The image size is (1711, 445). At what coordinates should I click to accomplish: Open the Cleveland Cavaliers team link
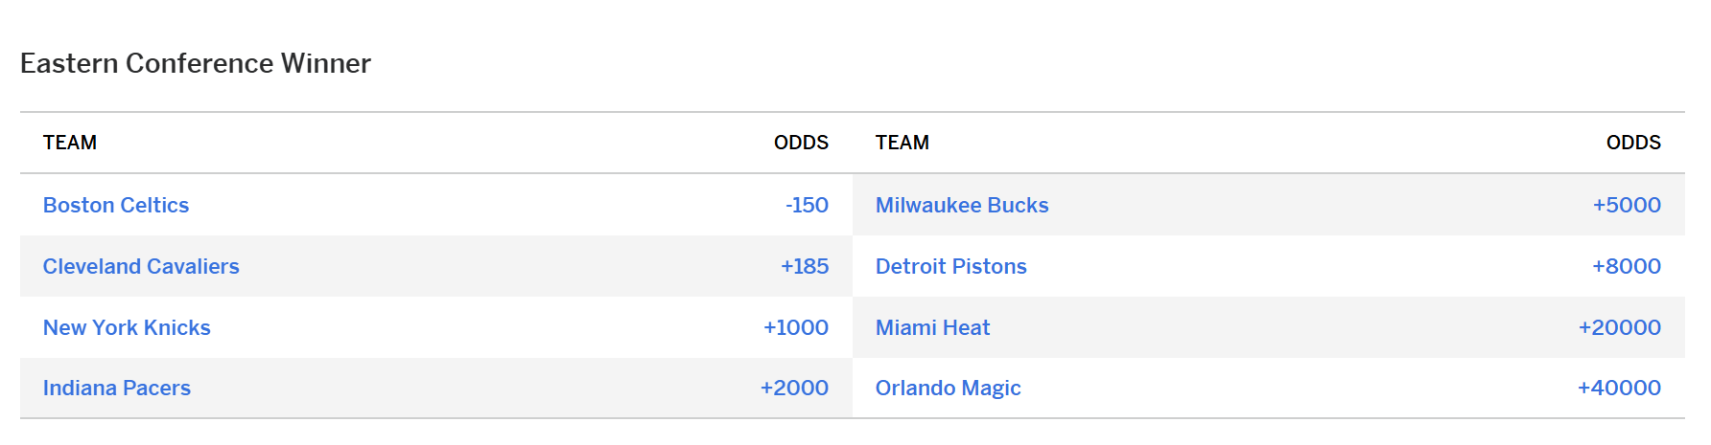coord(141,266)
